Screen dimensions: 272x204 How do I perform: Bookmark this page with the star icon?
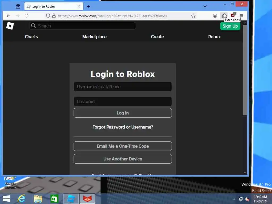click(193, 16)
